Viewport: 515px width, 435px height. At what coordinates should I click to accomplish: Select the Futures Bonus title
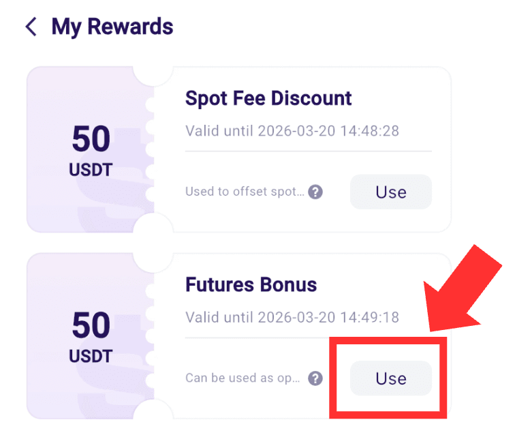(x=251, y=284)
